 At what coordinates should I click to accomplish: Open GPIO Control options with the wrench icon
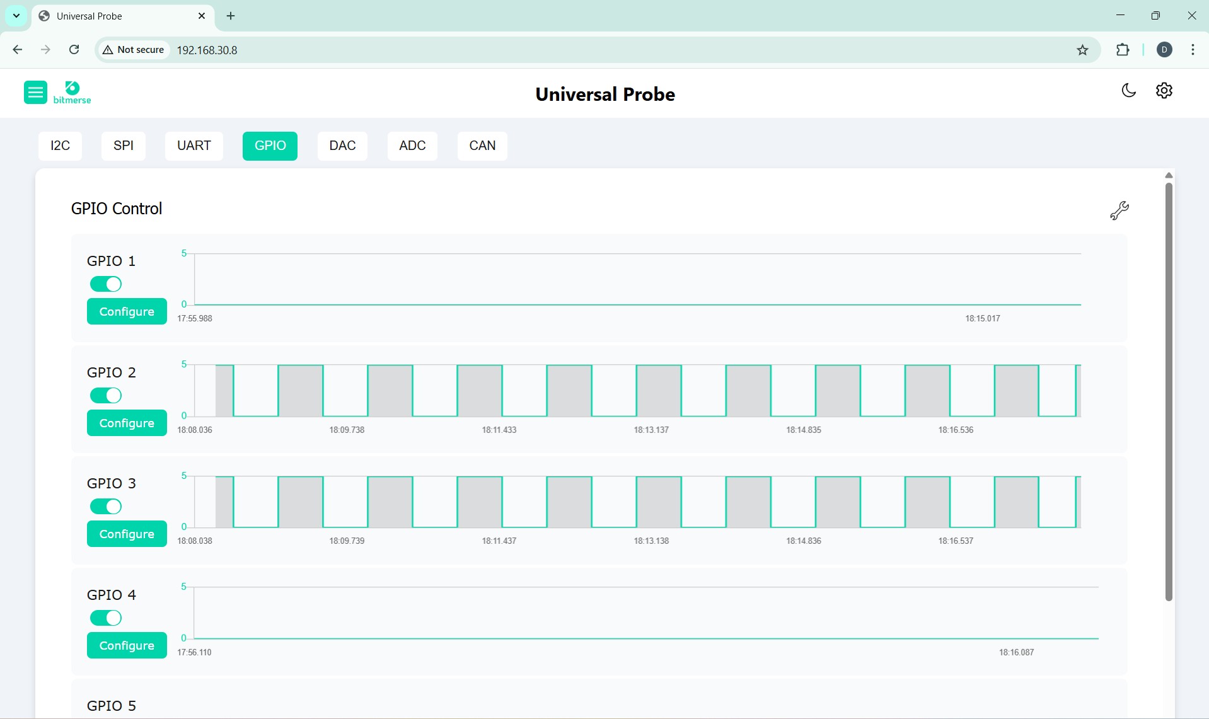[x=1119, y=210]
